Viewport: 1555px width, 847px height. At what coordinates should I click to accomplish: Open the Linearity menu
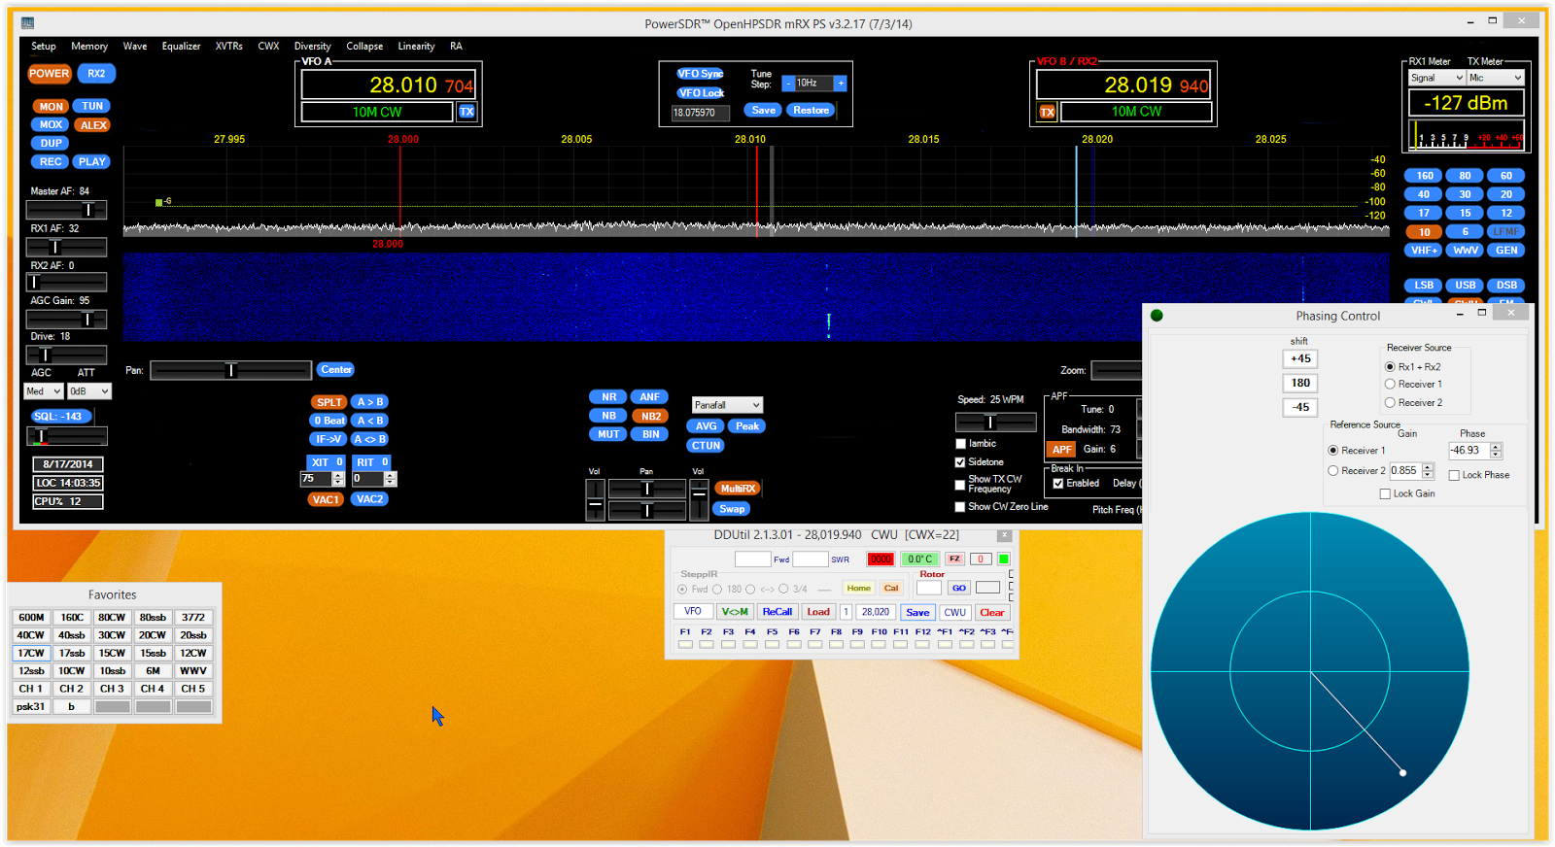[x=416, y=47]
